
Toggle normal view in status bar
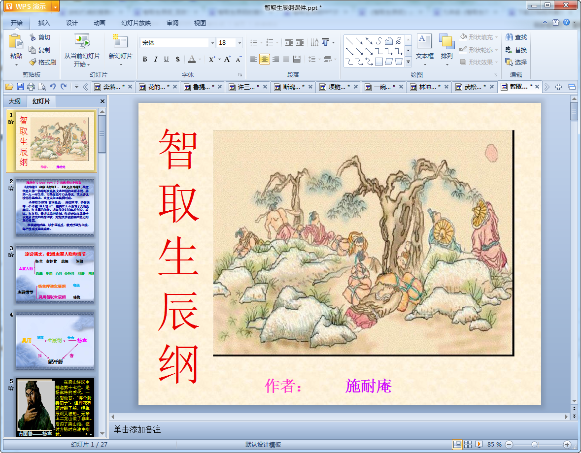(x=457, y=444)
